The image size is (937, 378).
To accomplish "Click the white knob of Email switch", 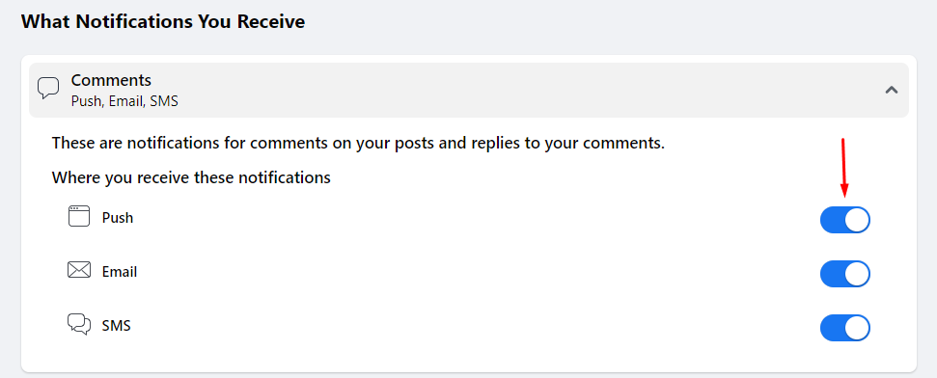I will tap(857, 274).
